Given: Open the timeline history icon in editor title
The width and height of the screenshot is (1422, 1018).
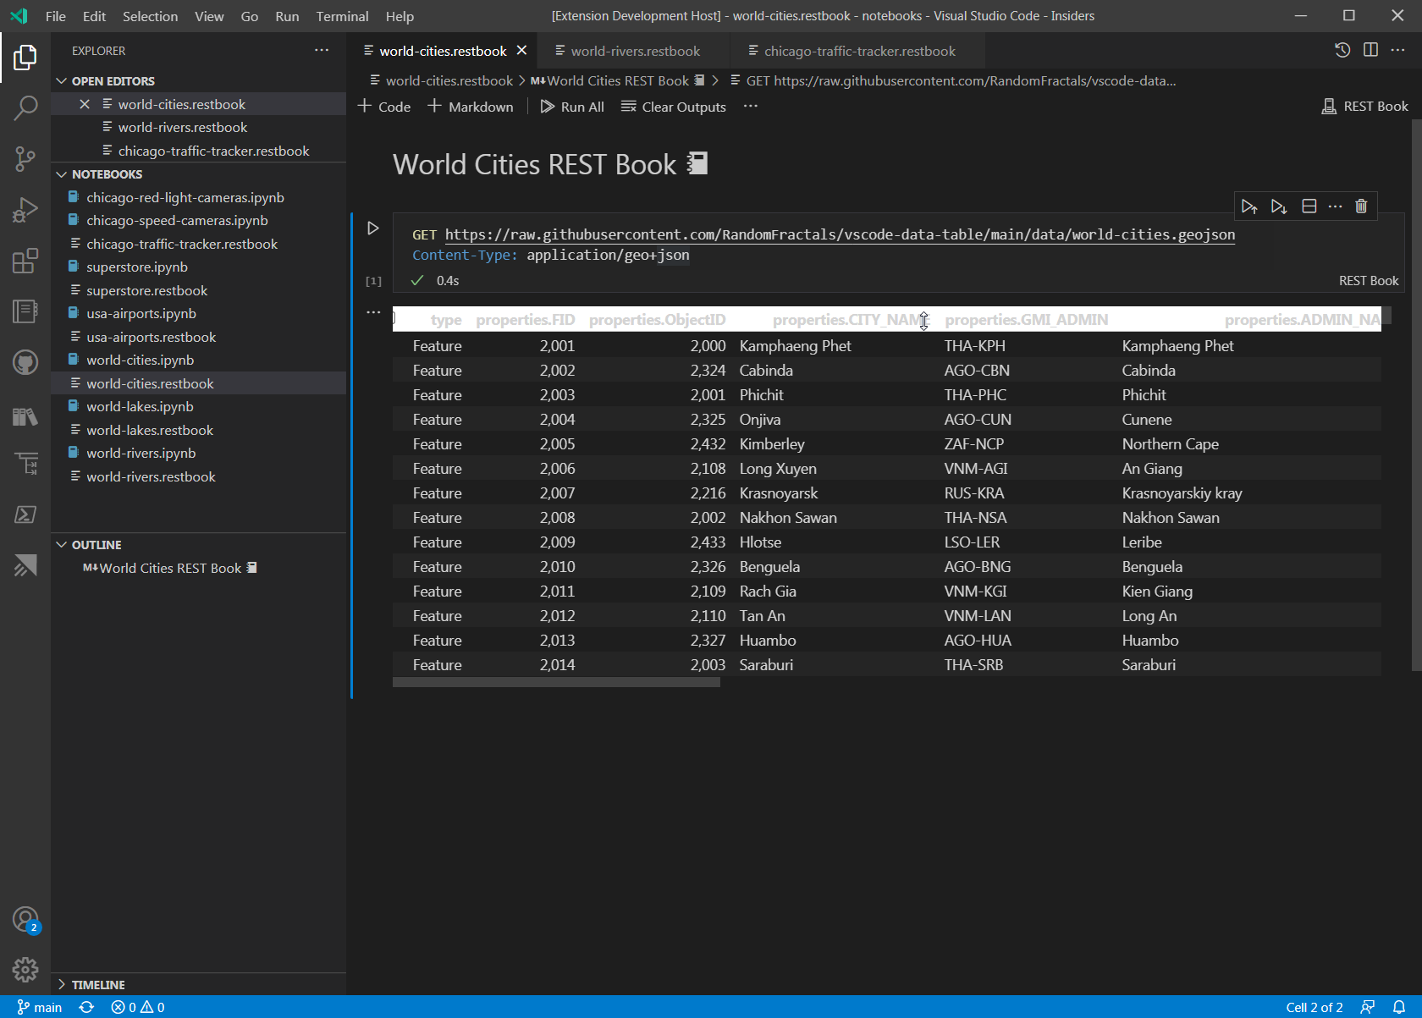Looking at the screenshot, I should (x=1342, y=50).
